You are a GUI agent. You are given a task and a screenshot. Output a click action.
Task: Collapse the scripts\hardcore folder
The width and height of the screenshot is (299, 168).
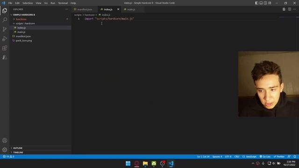point(41,23)
